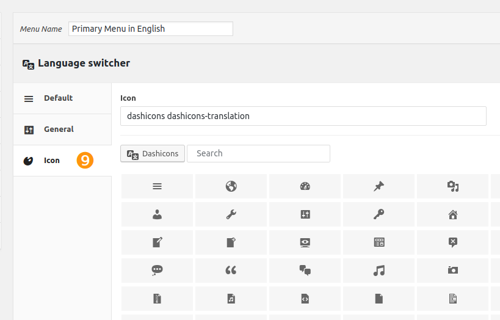Switch to the General tab
The height and width of the screenshot is (320, 500).
tap(62, 129)
